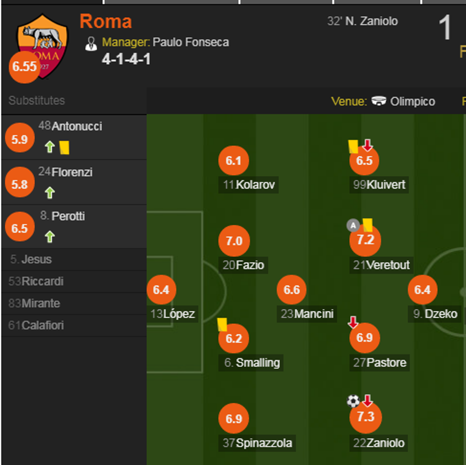Select substitute Calafiori in the list

pos(42,326)
